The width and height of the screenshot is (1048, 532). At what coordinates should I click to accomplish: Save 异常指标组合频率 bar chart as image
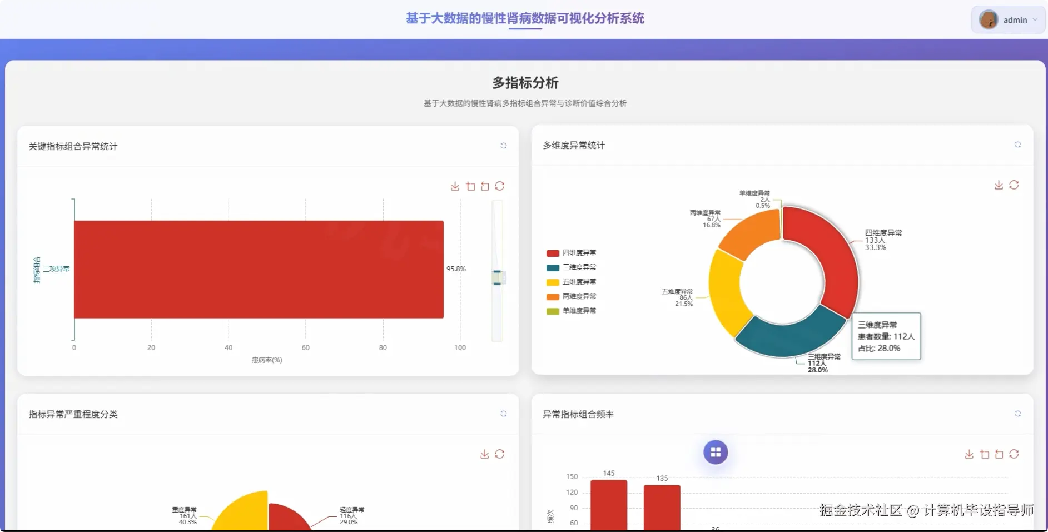click(x=970, y=454)
